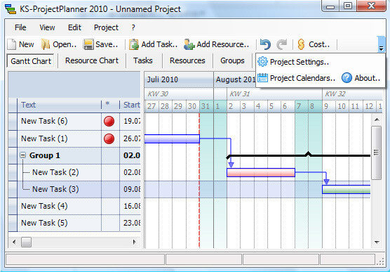Select the New Task (5) row

(74, 223)
